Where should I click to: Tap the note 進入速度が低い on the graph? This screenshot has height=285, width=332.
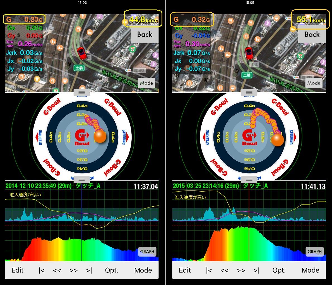click(25, 195)
